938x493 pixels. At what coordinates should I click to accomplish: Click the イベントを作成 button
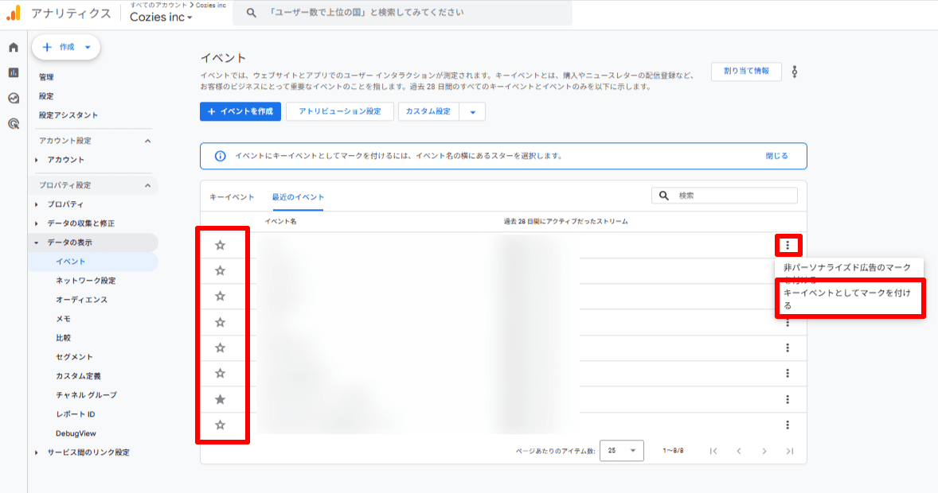(242, 111)
